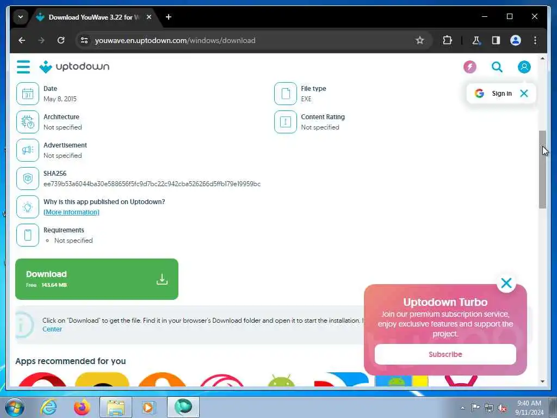Click Subscribe in Uptodown Turbo popup
557x418 pixels.
(x=445, y=354)
